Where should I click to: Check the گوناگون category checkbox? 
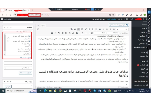(29, 54)
